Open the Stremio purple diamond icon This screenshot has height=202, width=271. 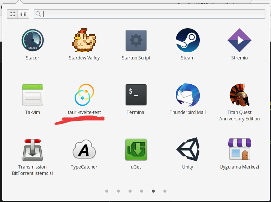pyautogui.click(x=240, y=40)
